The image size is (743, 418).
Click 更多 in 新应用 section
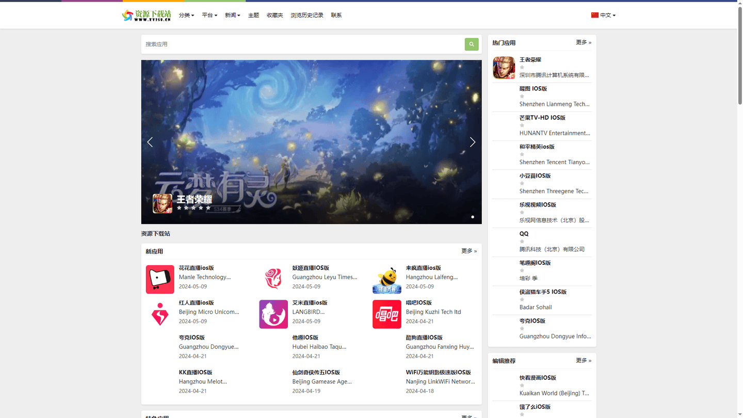469,251
